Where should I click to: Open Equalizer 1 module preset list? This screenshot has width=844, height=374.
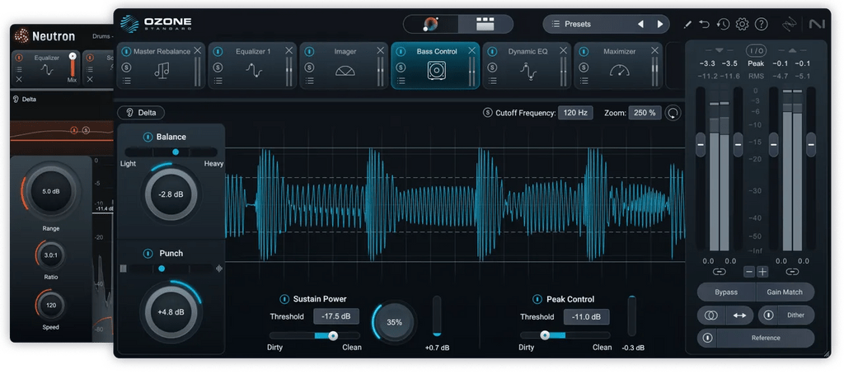point(218,82)
